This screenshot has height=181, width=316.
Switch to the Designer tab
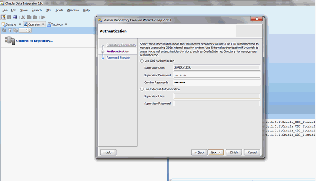tap(11, 24)
